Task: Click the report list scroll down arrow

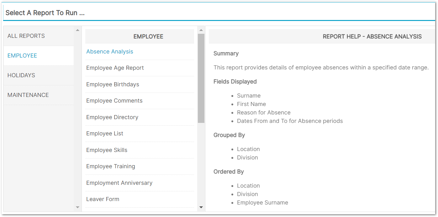Action: pos(201,207)
